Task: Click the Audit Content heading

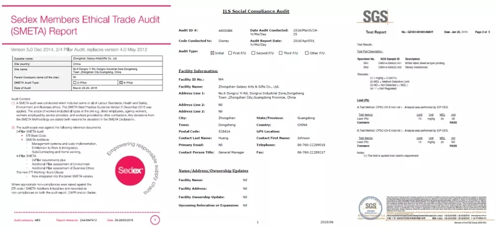Action: coord(21,99)
